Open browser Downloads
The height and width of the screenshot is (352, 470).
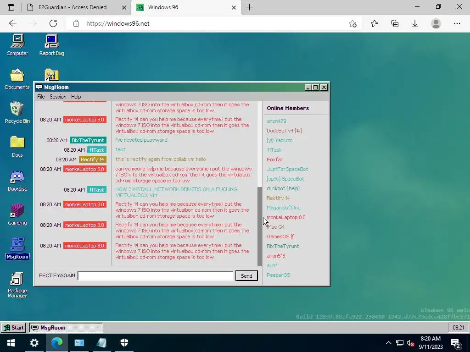(x=415, y=23)
